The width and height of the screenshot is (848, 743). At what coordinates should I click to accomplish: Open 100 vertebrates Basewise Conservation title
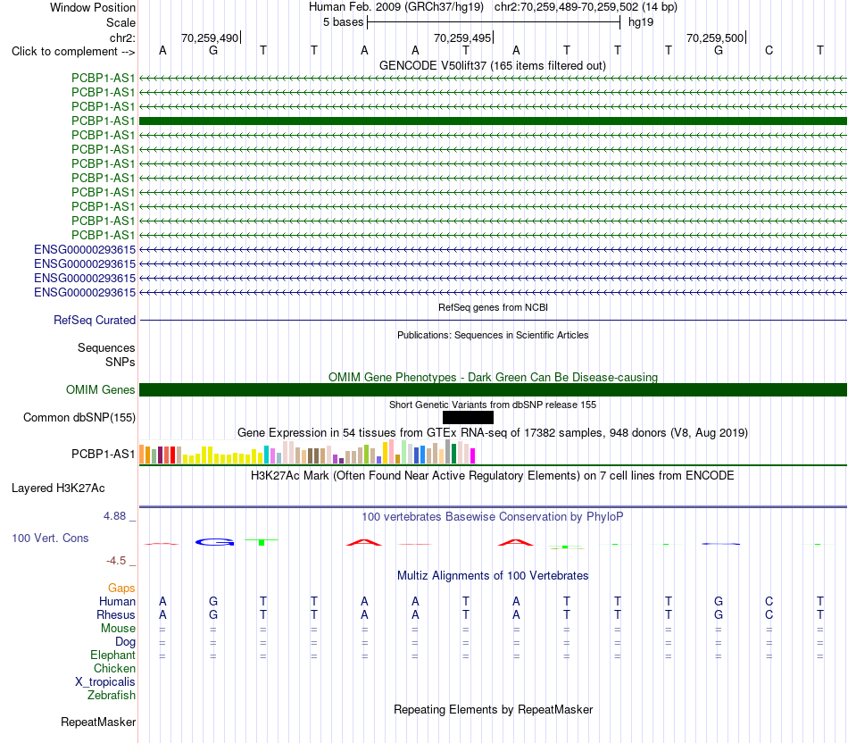tap(493, 517)
